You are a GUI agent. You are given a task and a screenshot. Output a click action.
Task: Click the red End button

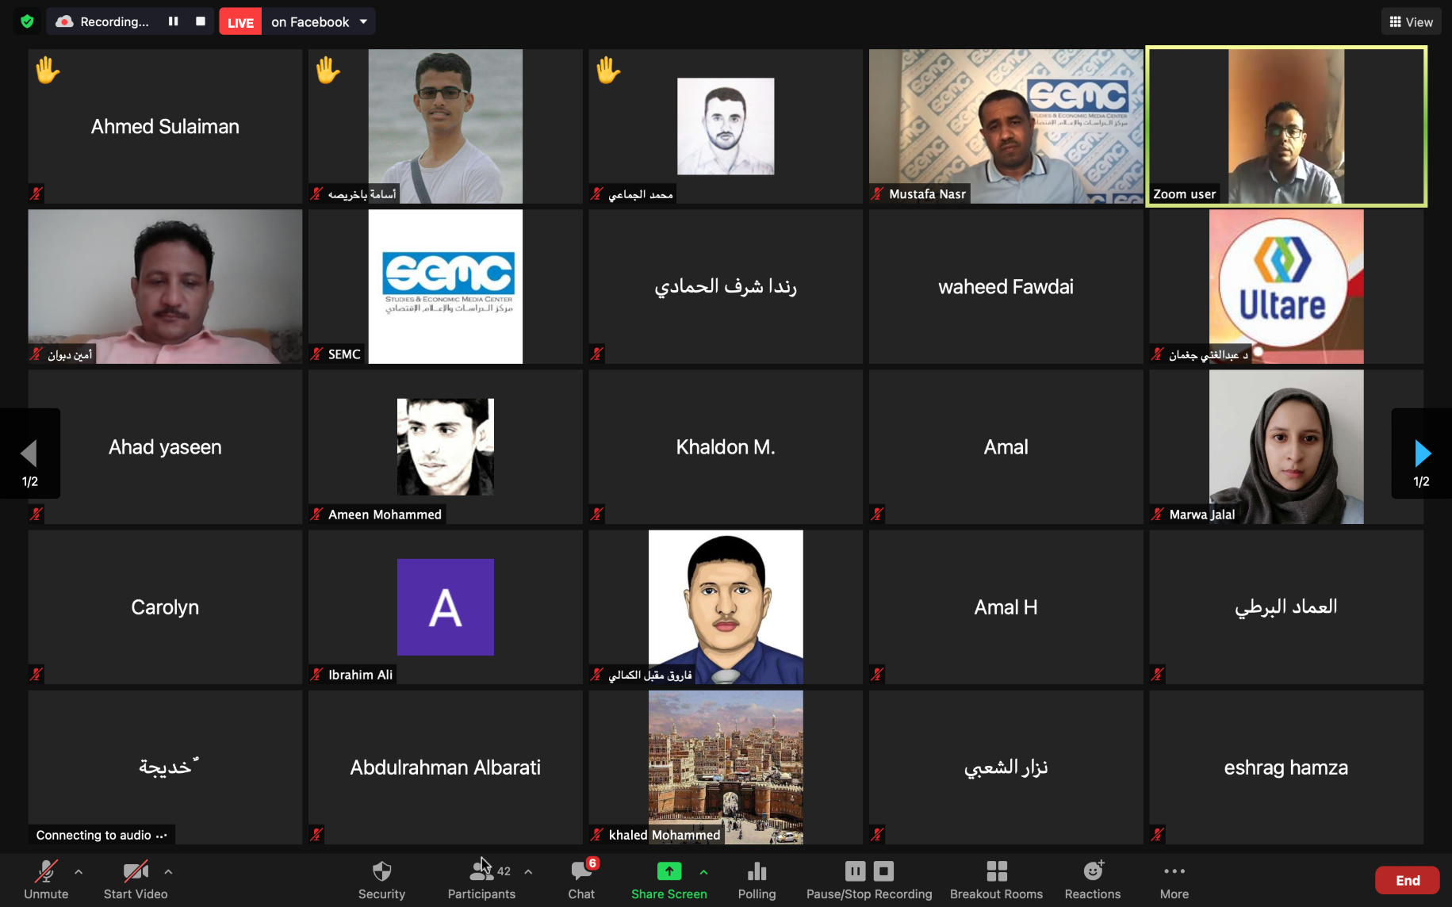point(1408,880)
